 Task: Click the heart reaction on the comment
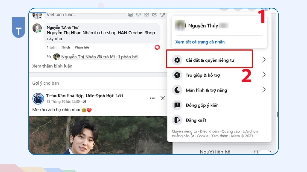pyautogui.click(x=157, y=47)
